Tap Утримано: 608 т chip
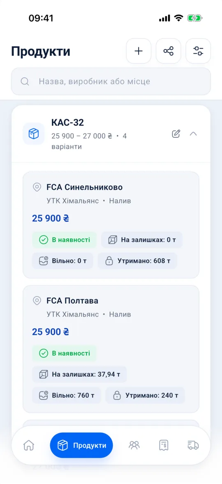The width and height of the screenshot is (222, 484). click(138, 261)
